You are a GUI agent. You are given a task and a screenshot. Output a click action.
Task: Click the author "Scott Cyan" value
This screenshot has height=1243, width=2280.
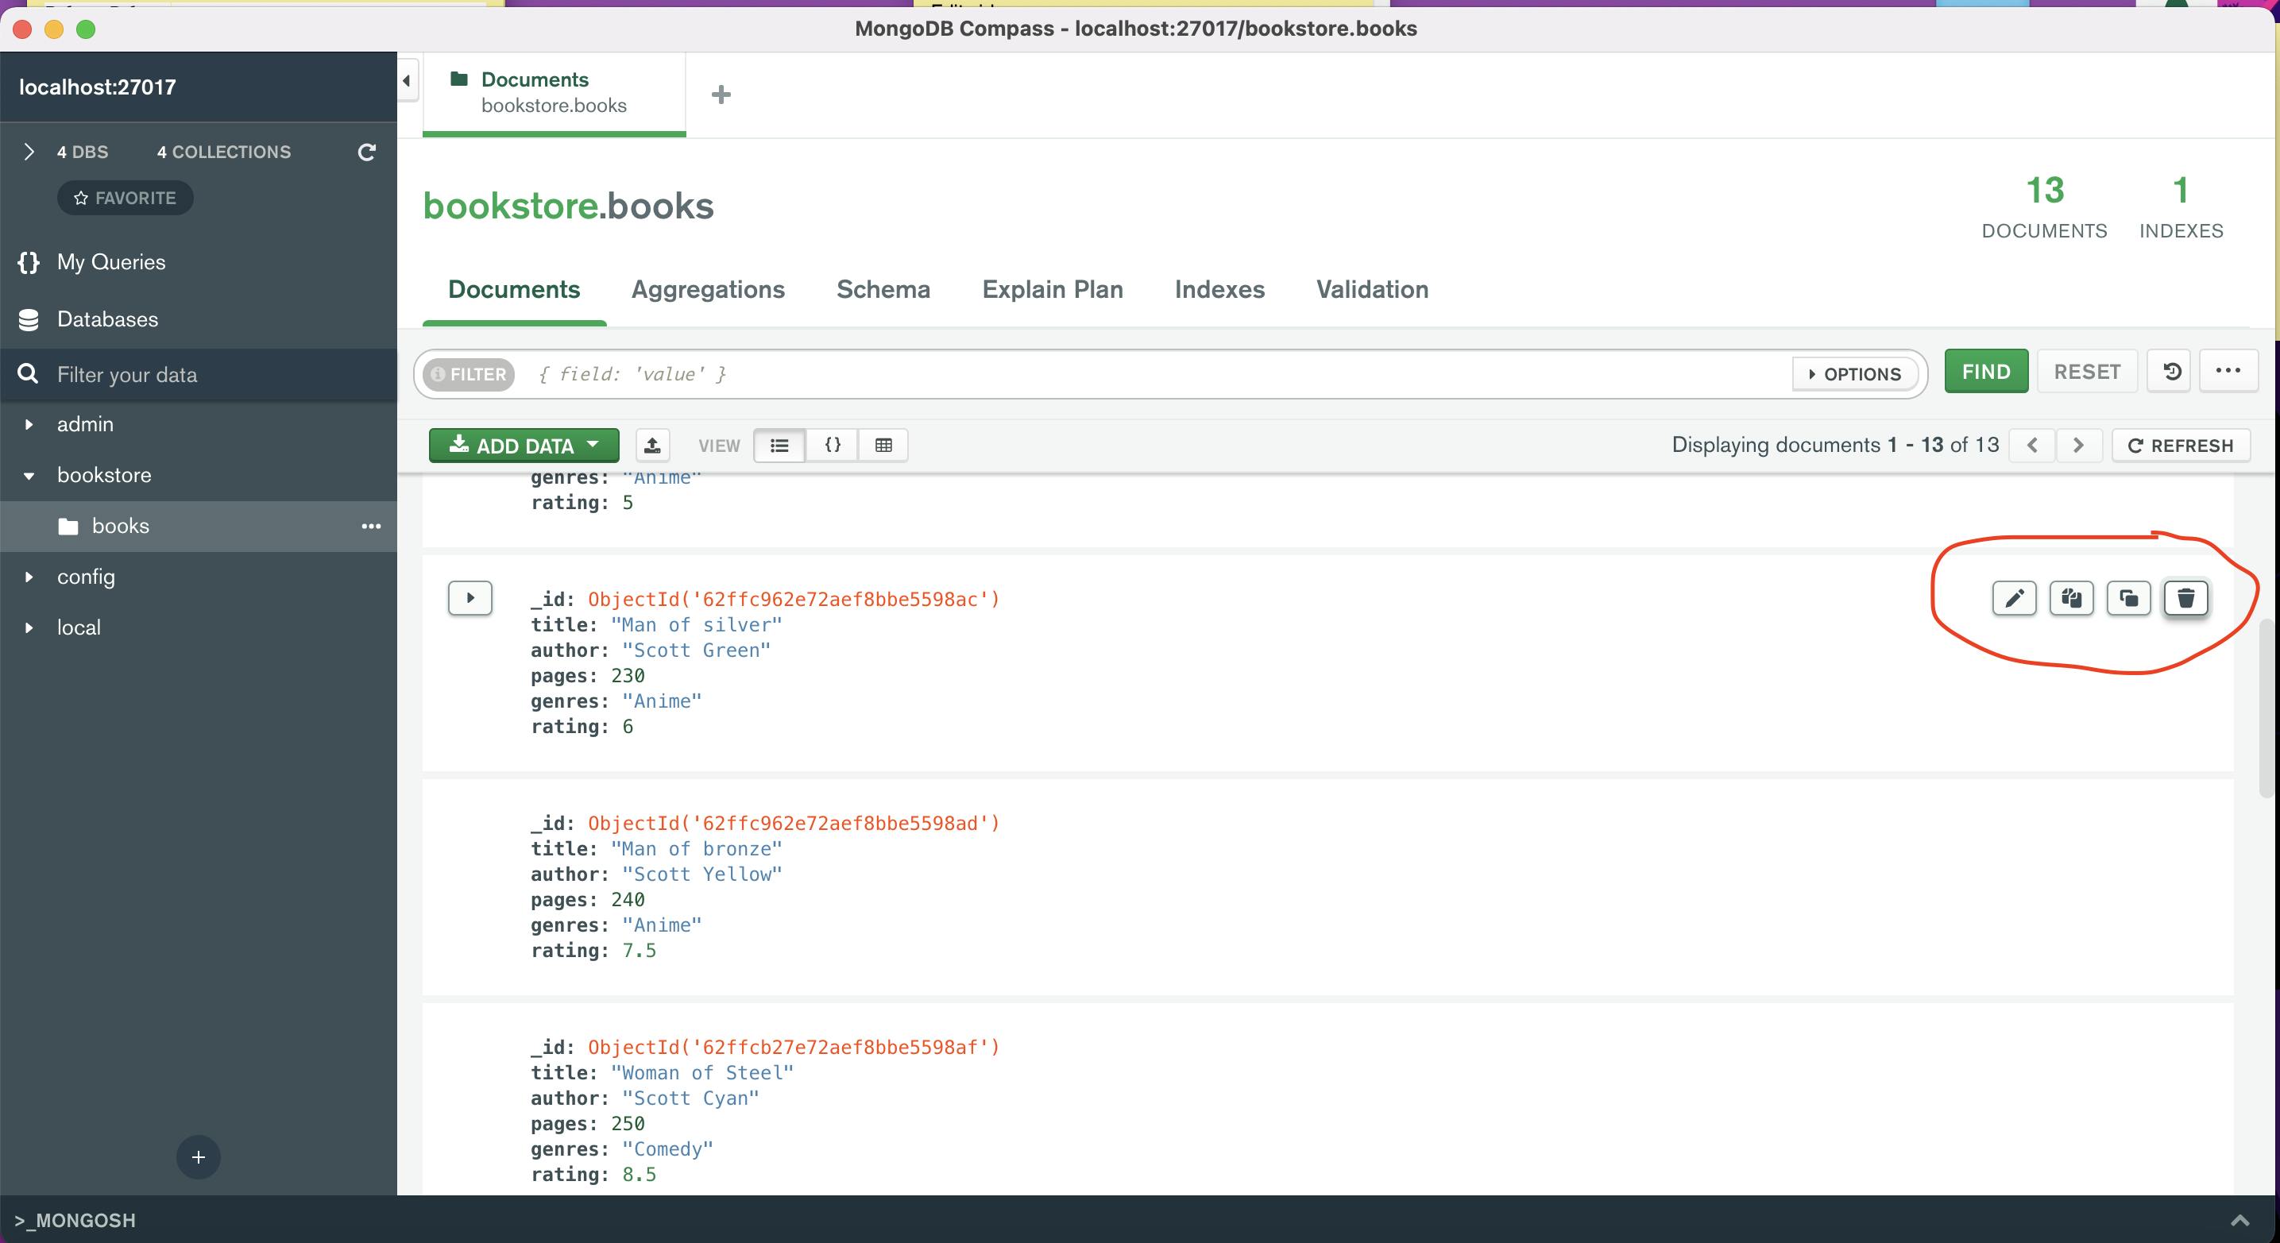(x=690, y=1098)
